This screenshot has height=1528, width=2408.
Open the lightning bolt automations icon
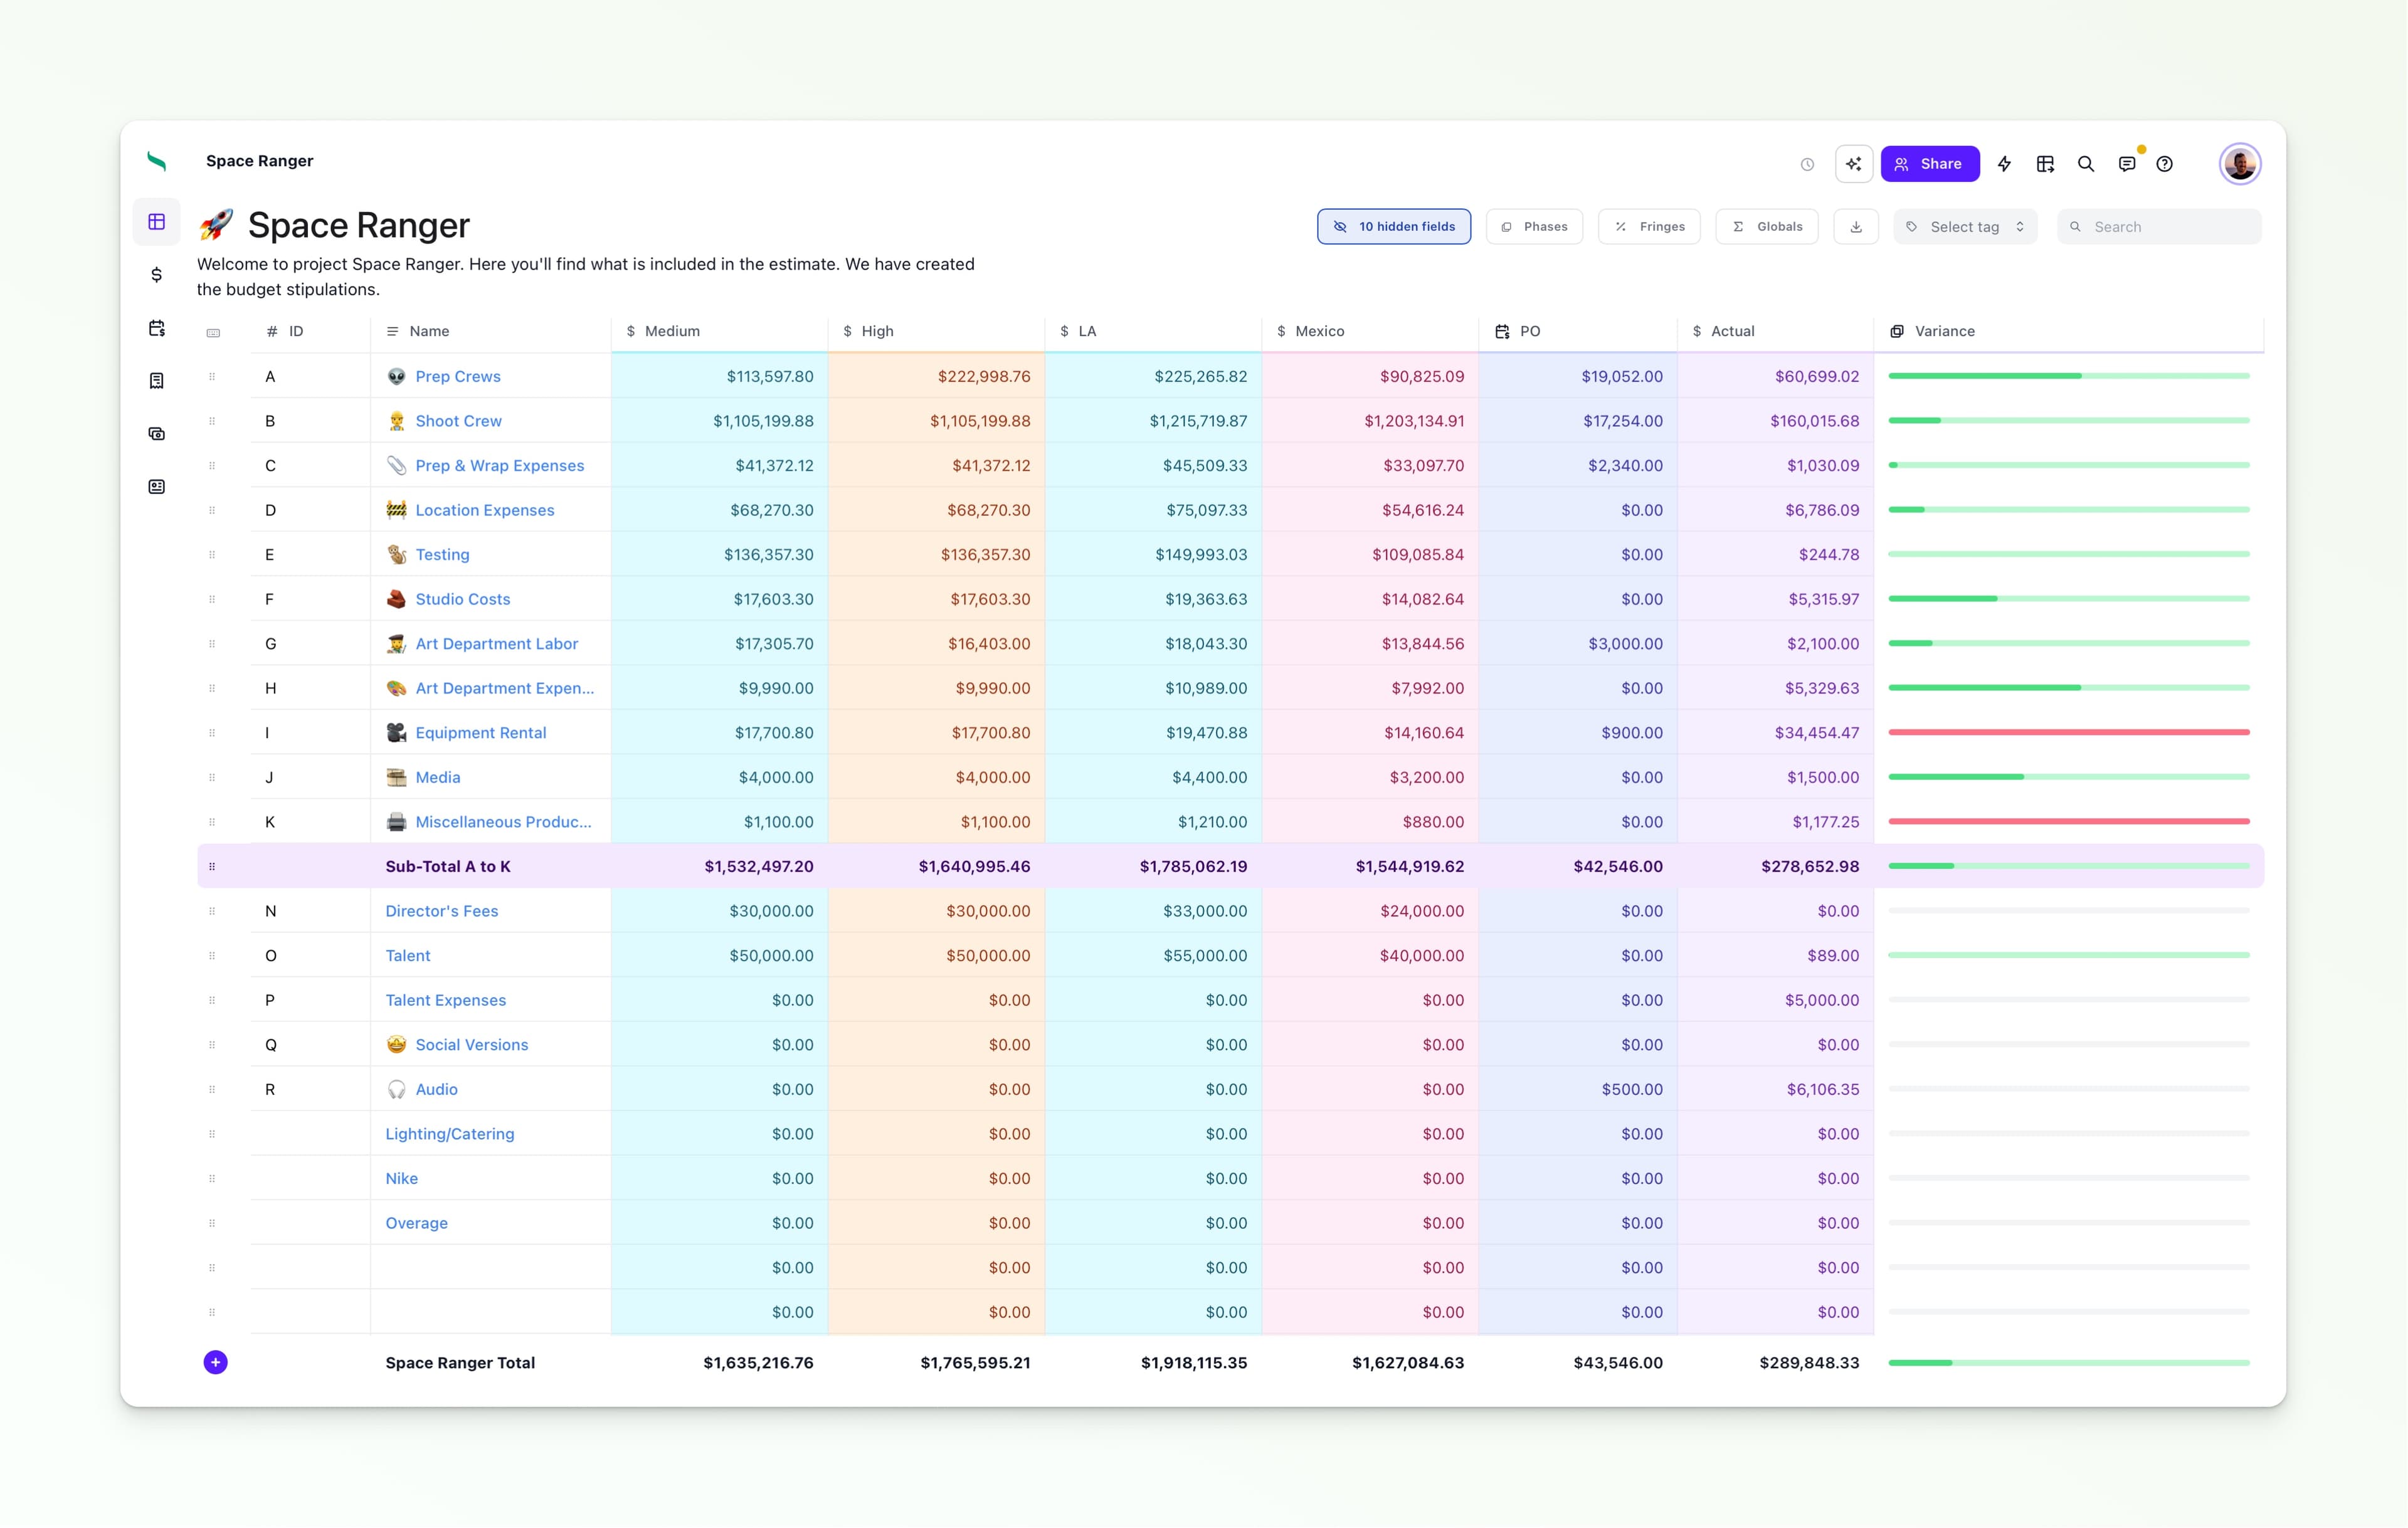[x=2004, y=164]
